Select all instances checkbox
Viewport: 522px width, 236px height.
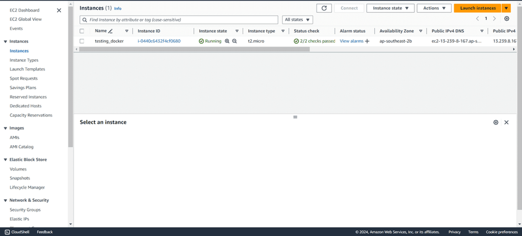82,31
